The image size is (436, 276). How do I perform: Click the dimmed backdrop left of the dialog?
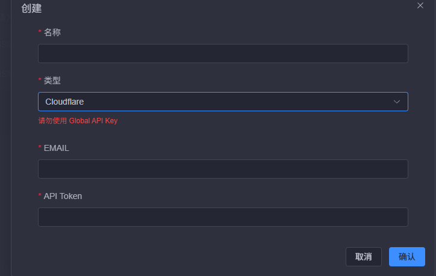coord(5,138)
